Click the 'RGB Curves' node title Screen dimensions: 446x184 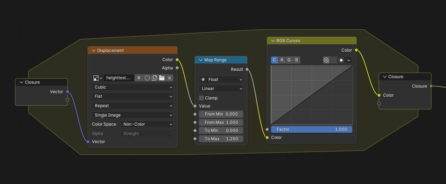point(288,41)
